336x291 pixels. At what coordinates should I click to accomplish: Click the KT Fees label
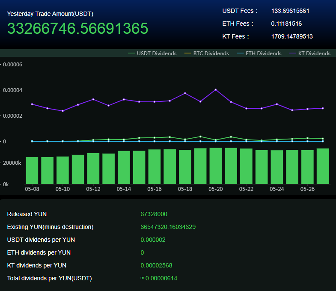pyautogui.click(x=236, y=37)
